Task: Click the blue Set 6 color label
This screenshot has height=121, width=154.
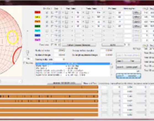Action: 38,35
